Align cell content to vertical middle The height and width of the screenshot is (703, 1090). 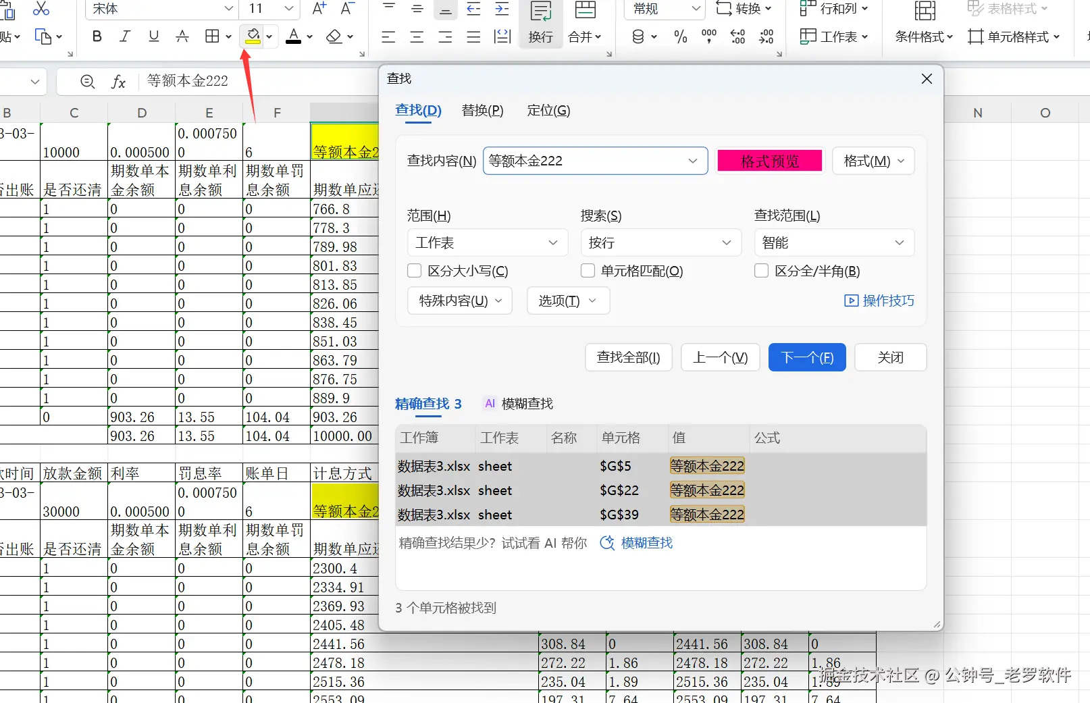(x=417, y=8)
